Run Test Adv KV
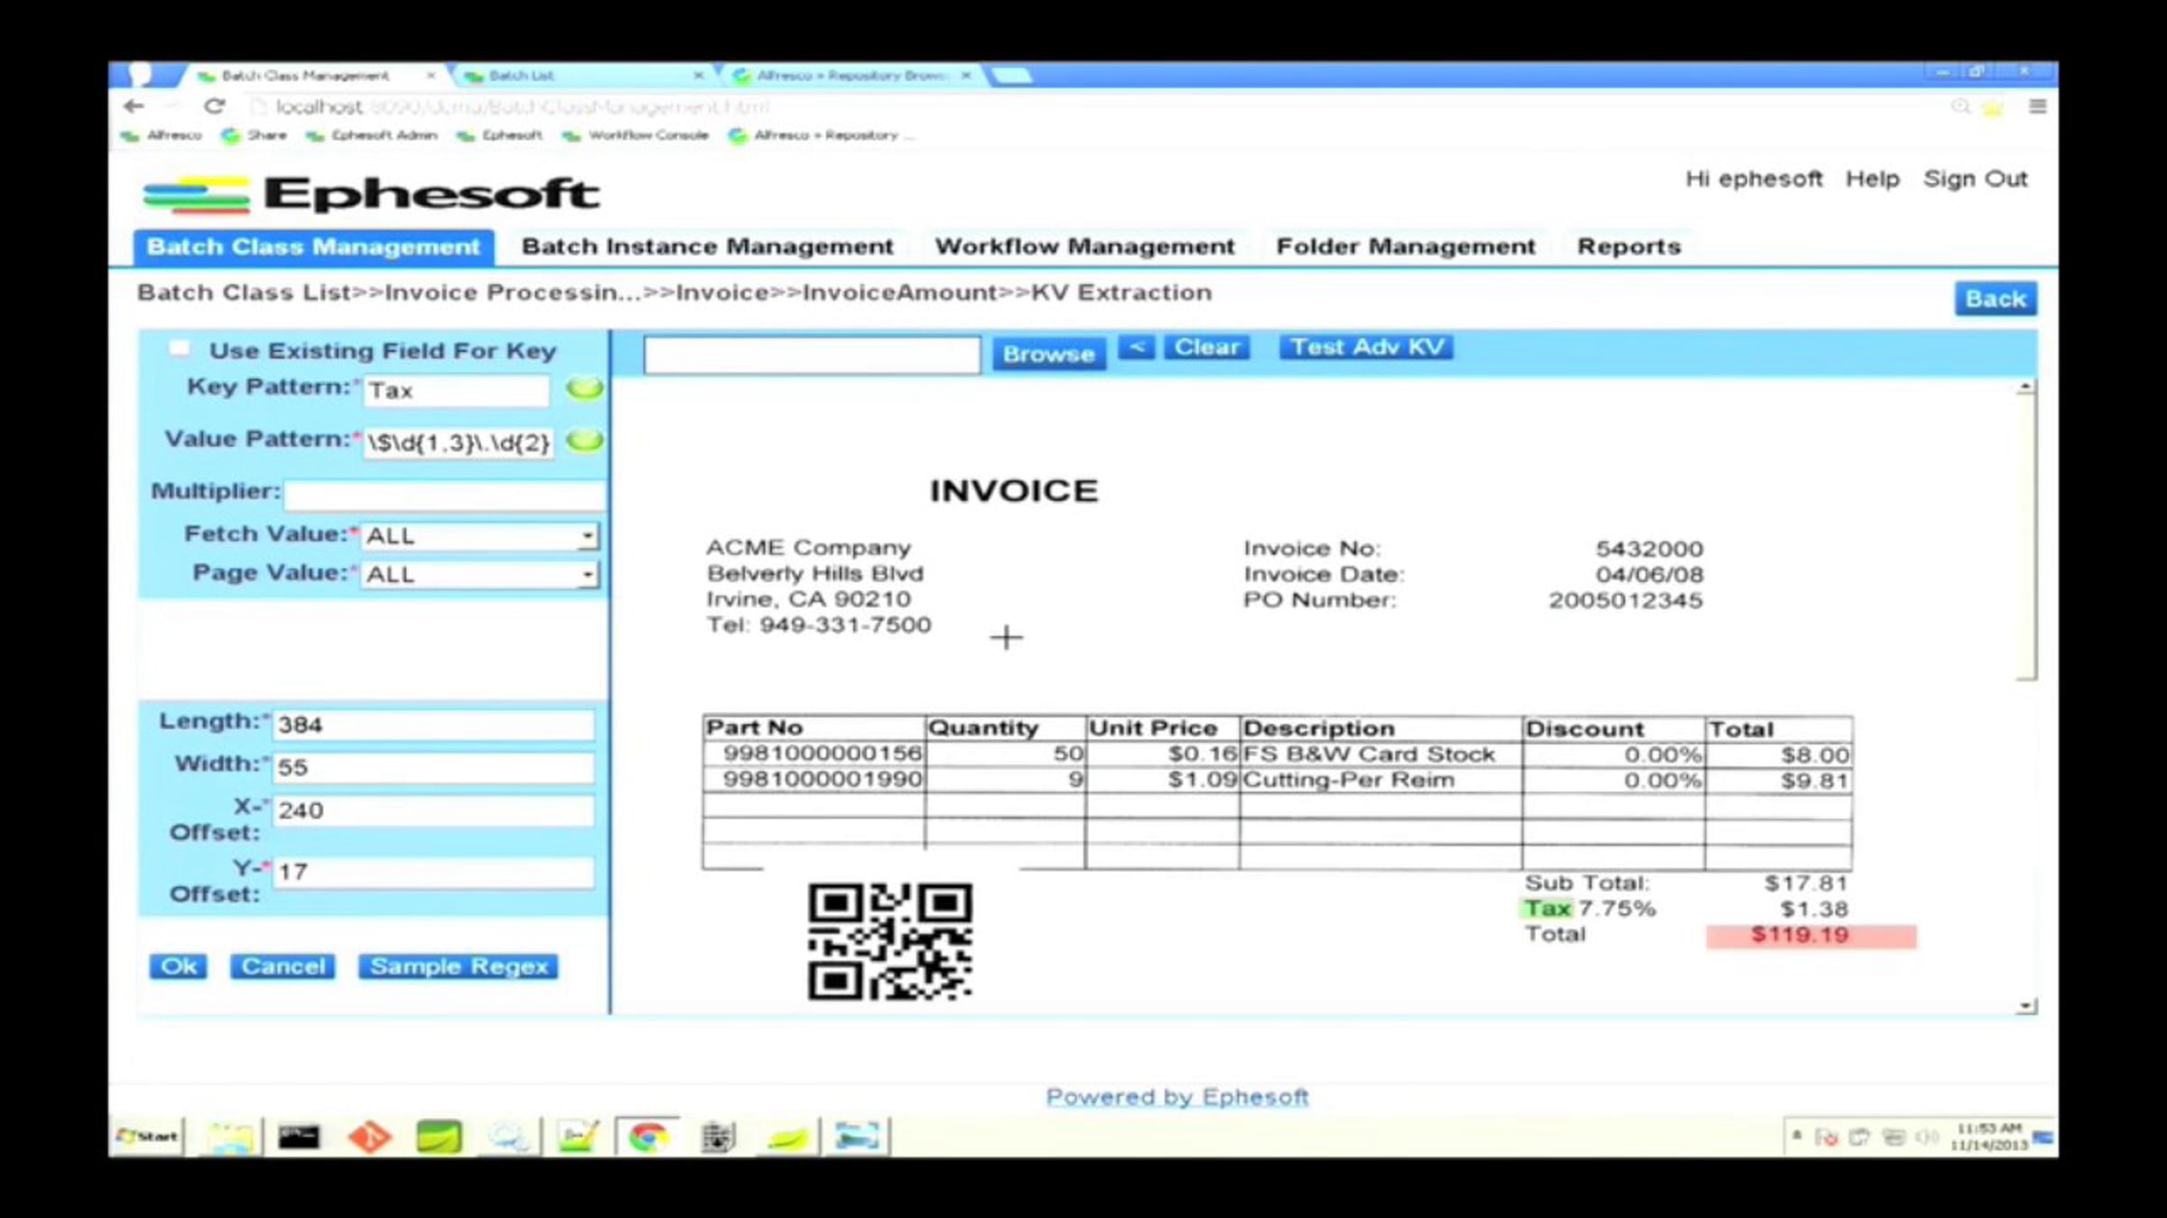2167x1218 pixels. 1366,347
